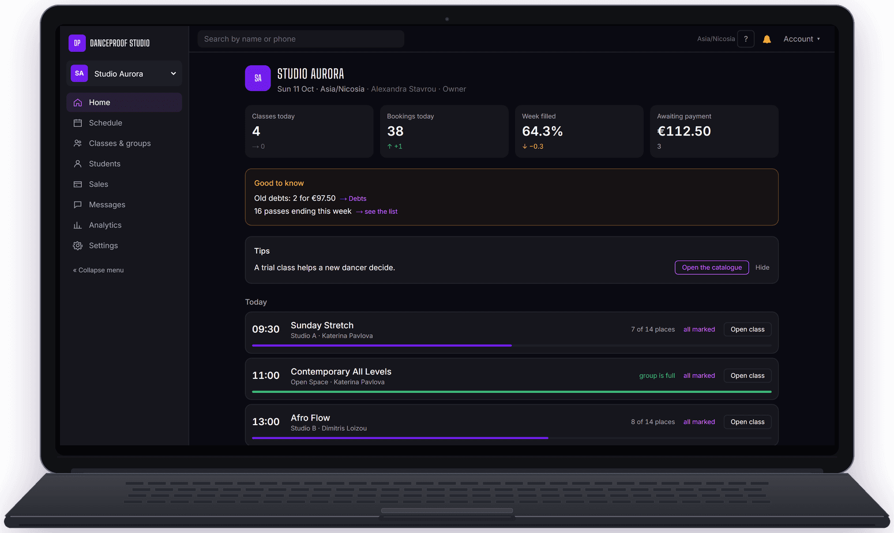This screenshot has height=533, width=894.
Task: Navigate to Students page
Action: (124, 164)
